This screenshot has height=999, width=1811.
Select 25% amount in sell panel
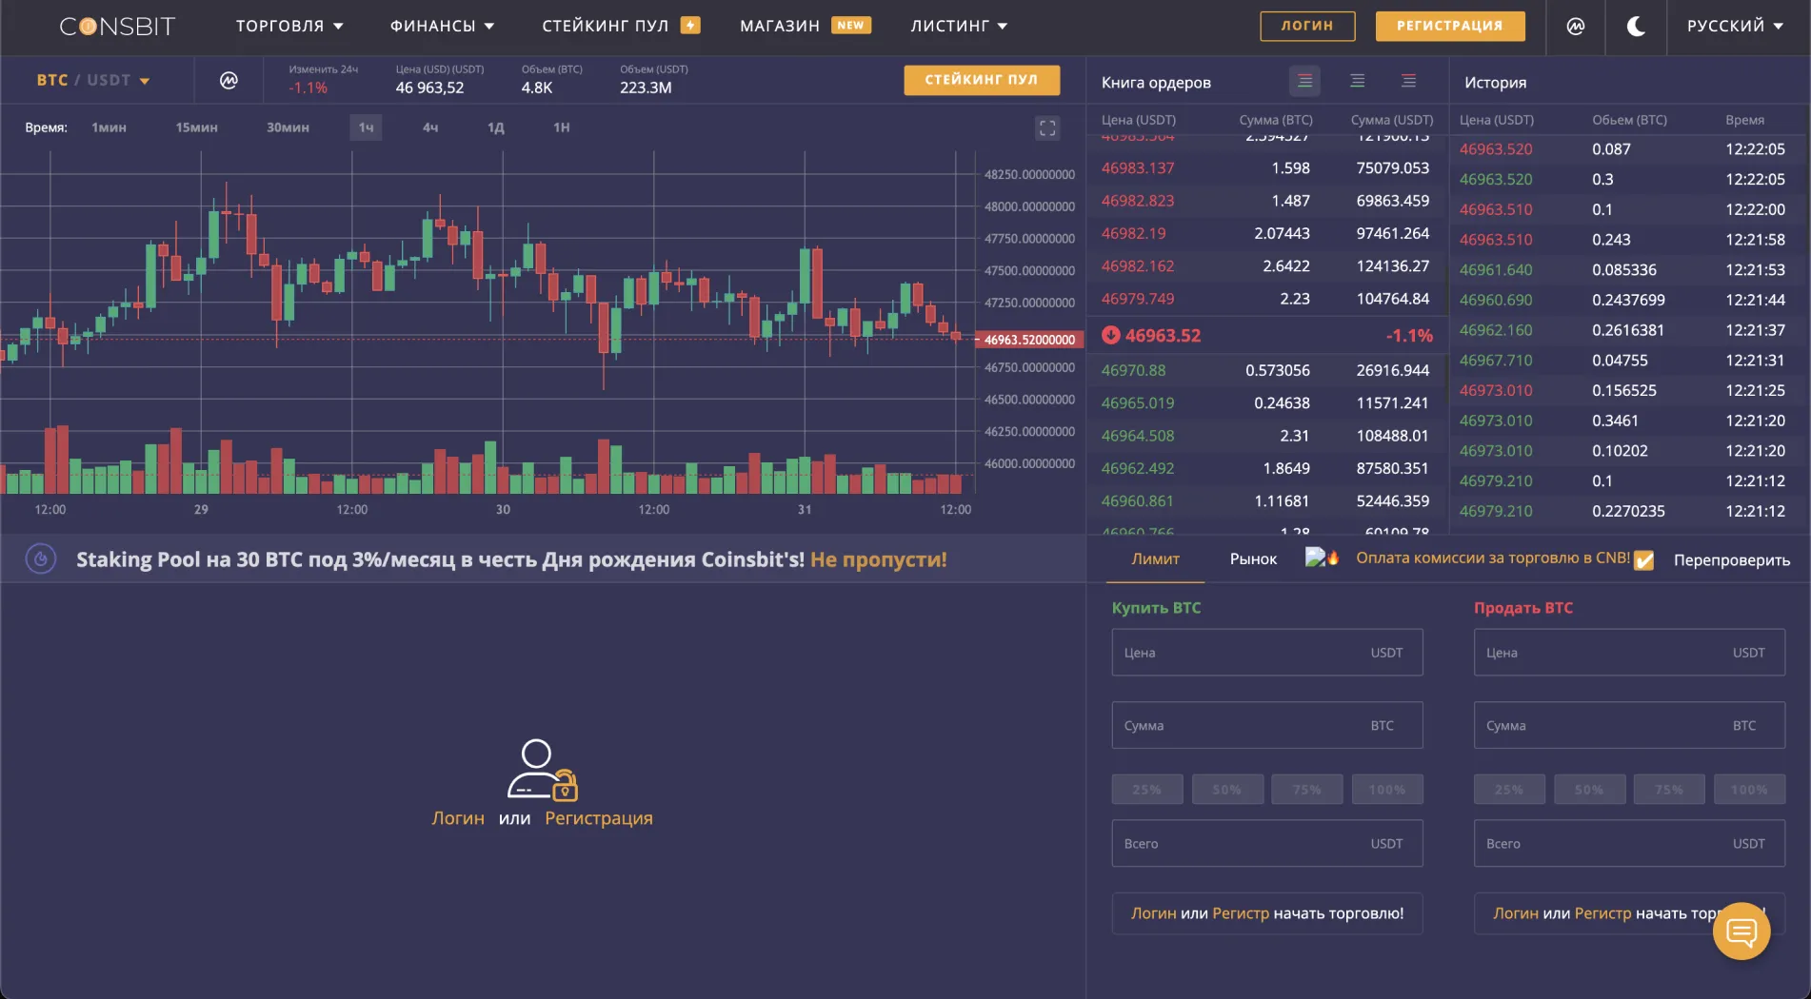(x=1509, y=790)
